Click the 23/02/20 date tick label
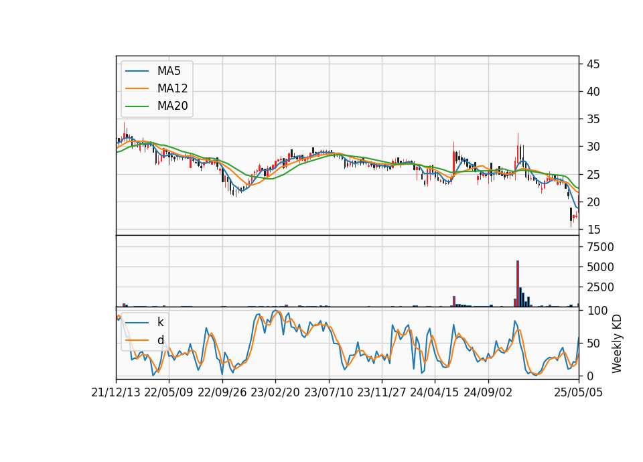 click(x=275, y=392)
